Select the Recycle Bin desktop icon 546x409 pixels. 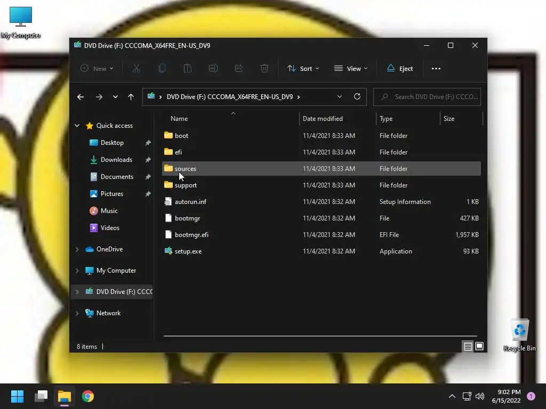(519, 335)
